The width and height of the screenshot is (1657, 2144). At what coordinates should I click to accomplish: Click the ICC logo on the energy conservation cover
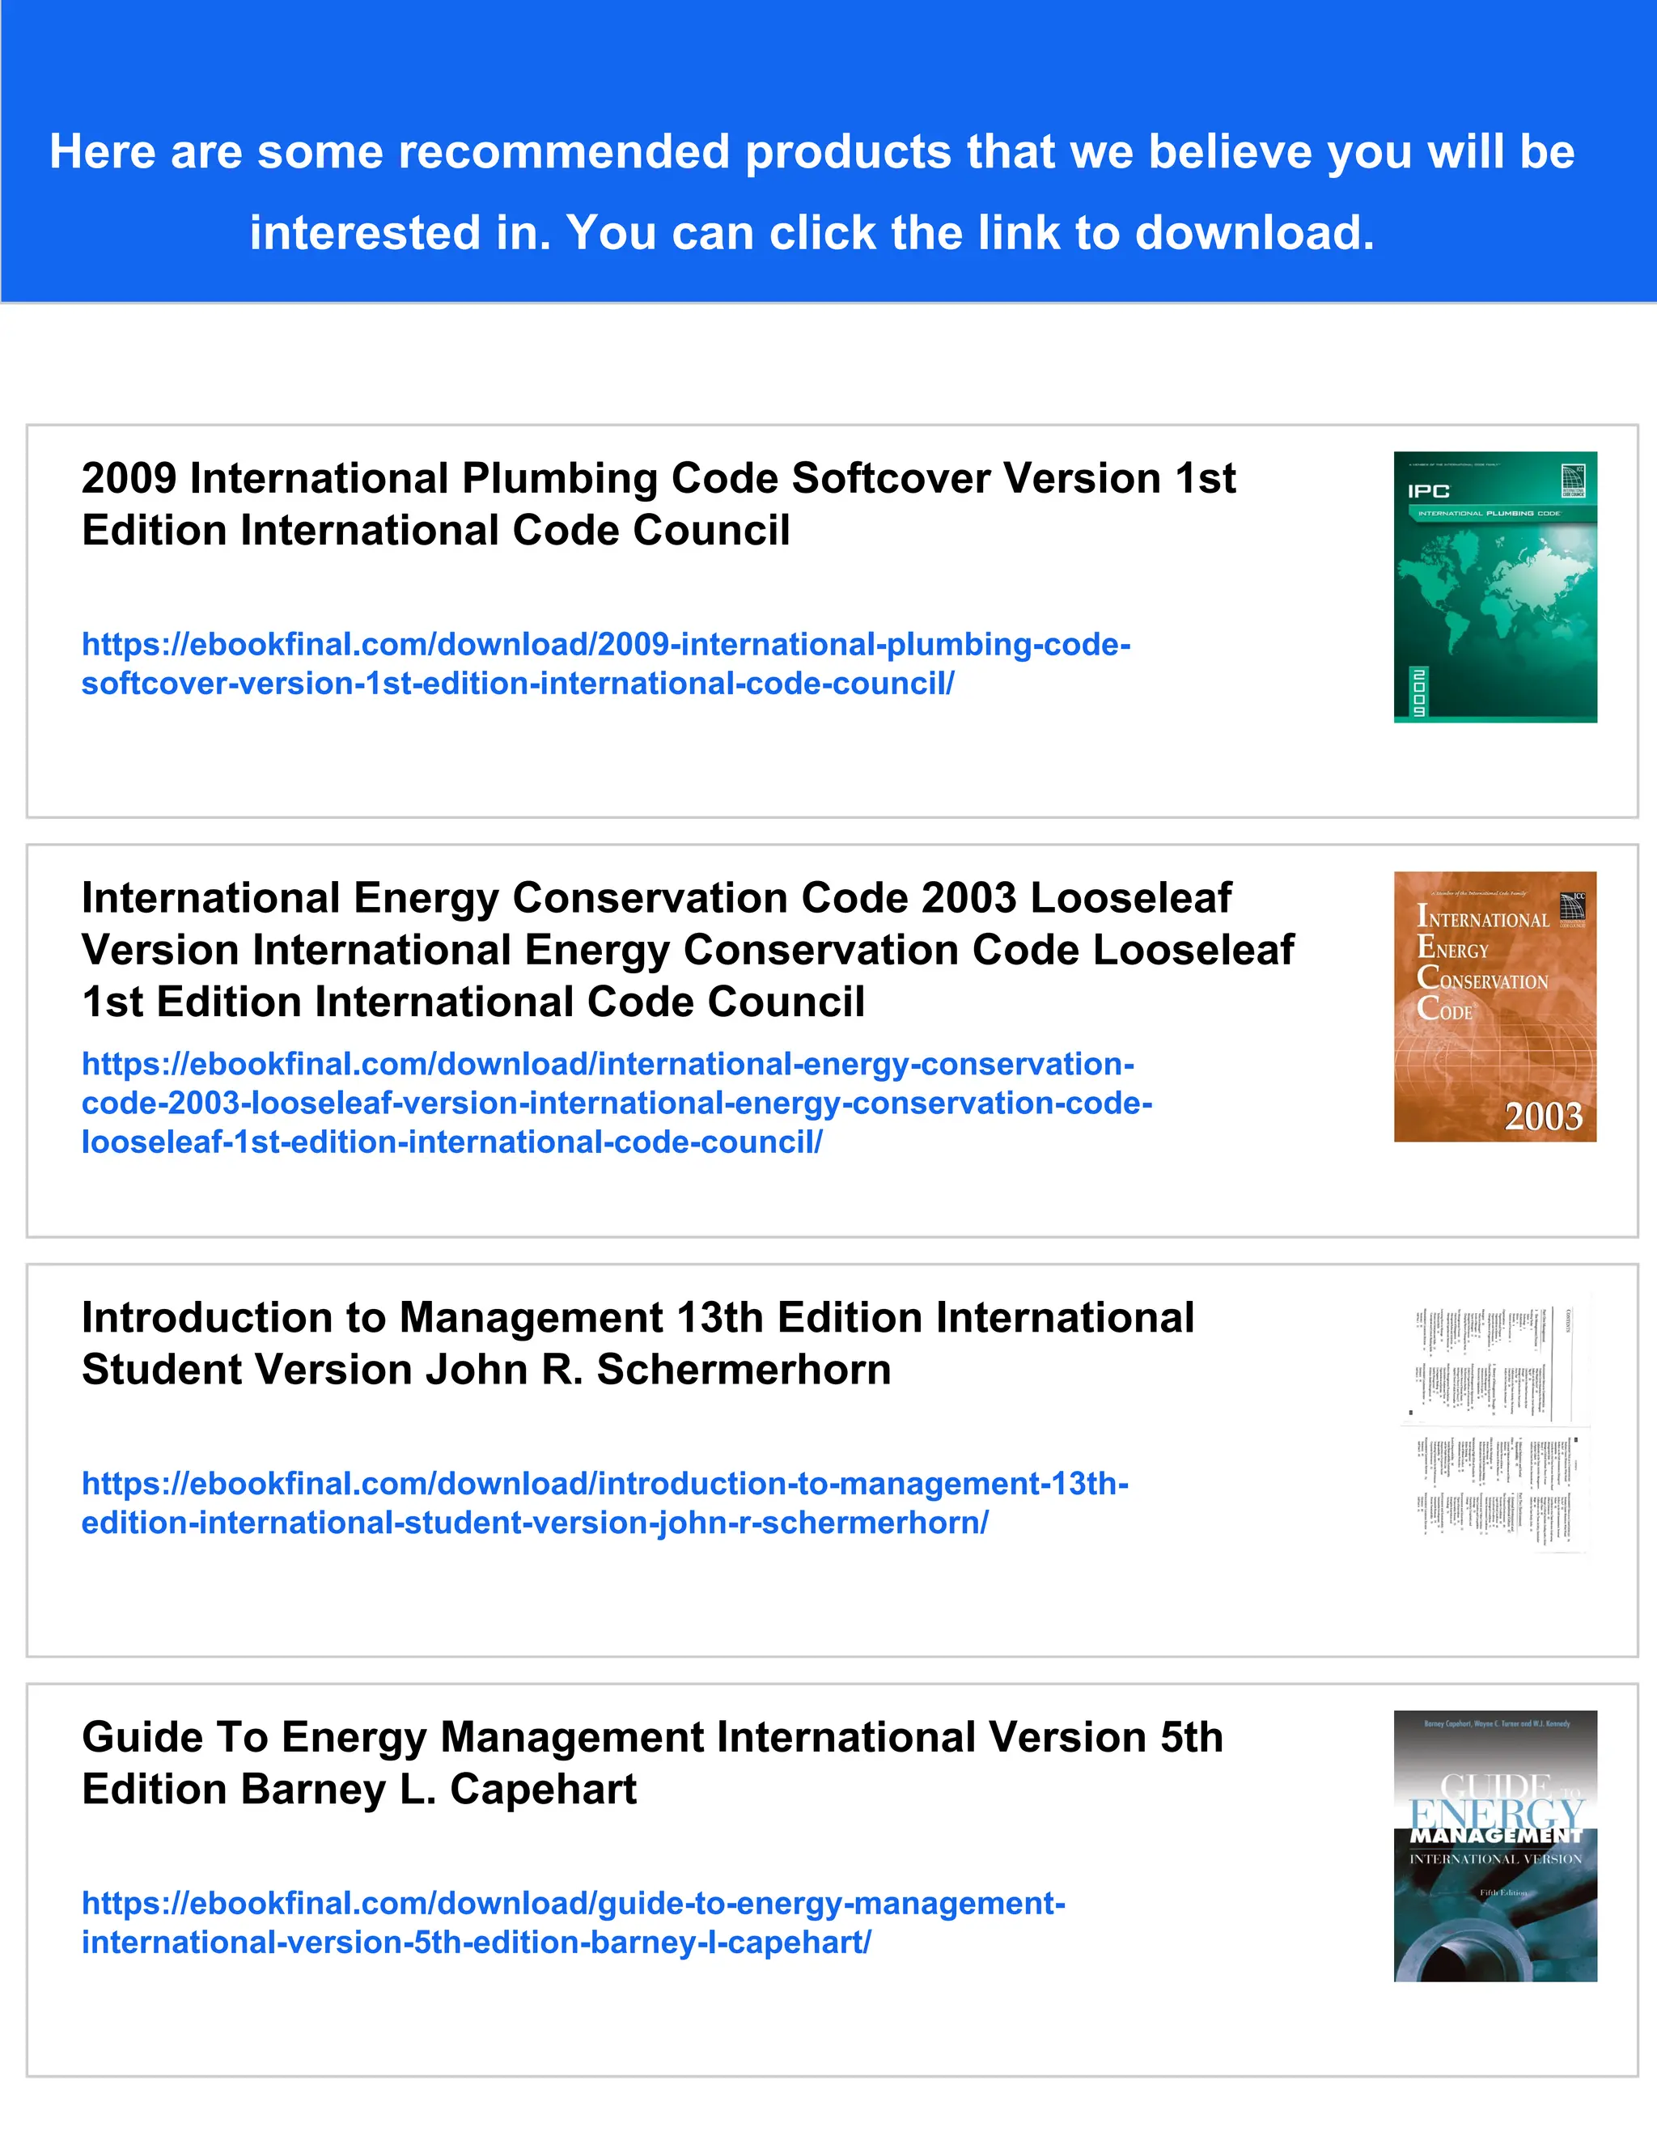point(1571,908)
